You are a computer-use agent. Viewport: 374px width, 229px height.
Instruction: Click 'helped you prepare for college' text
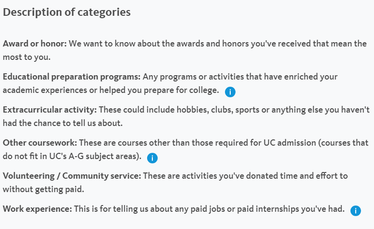pos(159,90)
